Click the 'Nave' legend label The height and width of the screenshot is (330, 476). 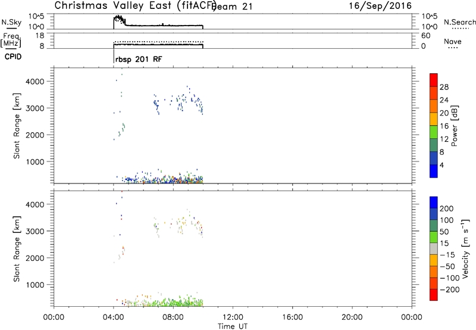(452, 41)
